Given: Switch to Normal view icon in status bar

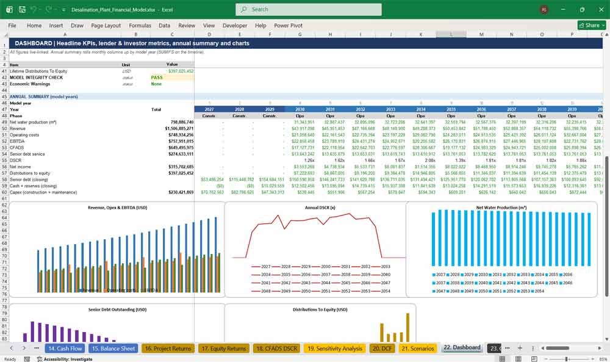Looking at the screenshot, I should pos(502,359).
